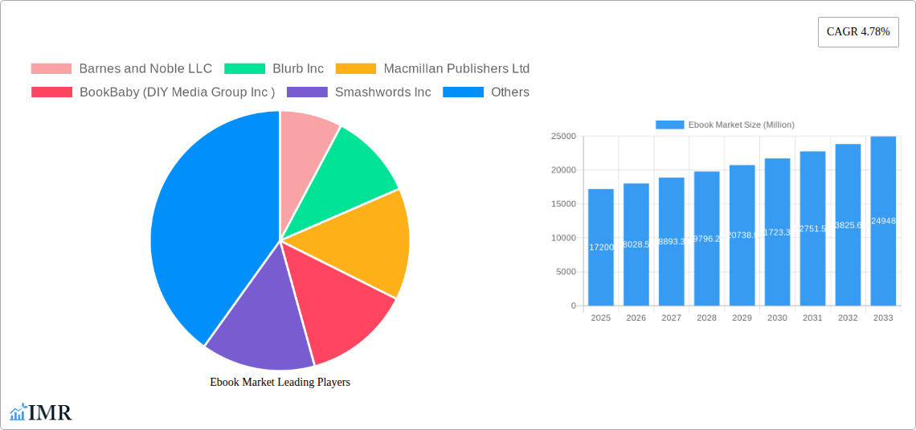Click the 2033 bar with value 24948

[883, 221]
